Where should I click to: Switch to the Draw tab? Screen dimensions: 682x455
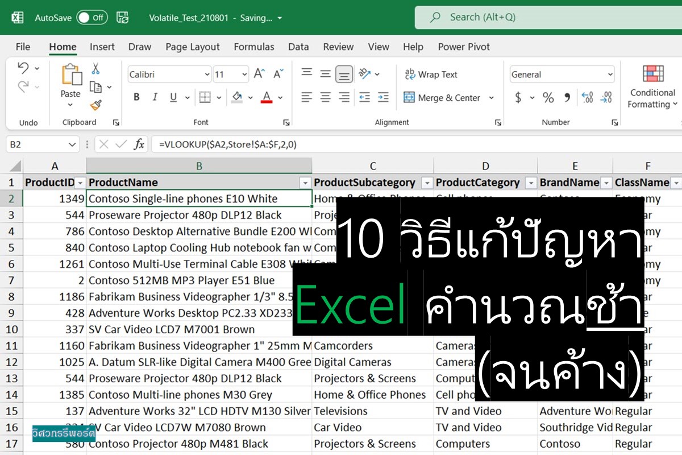(x=140, y=47)
